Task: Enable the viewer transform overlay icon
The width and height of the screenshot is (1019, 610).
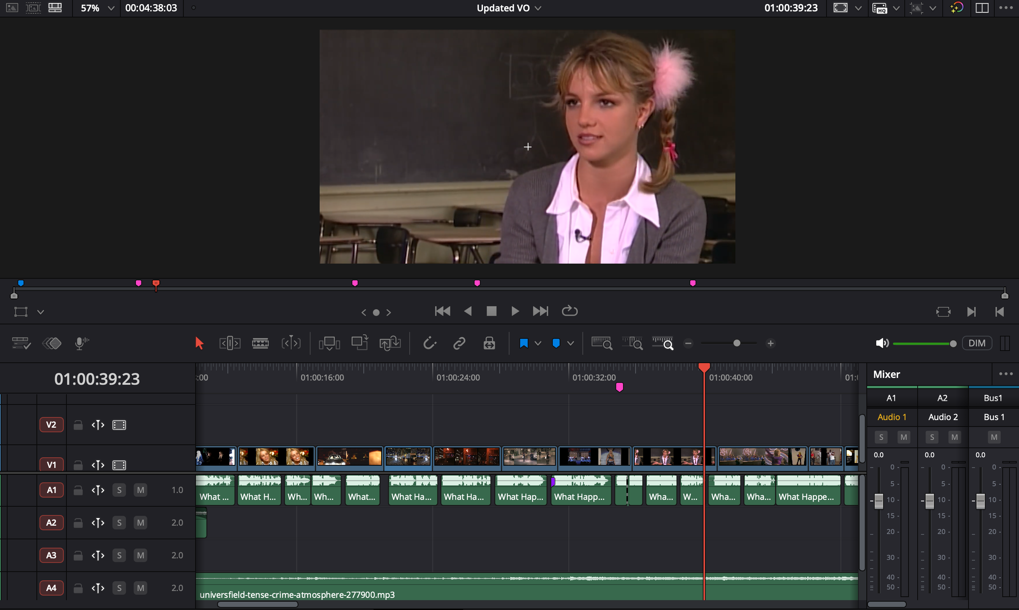Action: (21, 311)
